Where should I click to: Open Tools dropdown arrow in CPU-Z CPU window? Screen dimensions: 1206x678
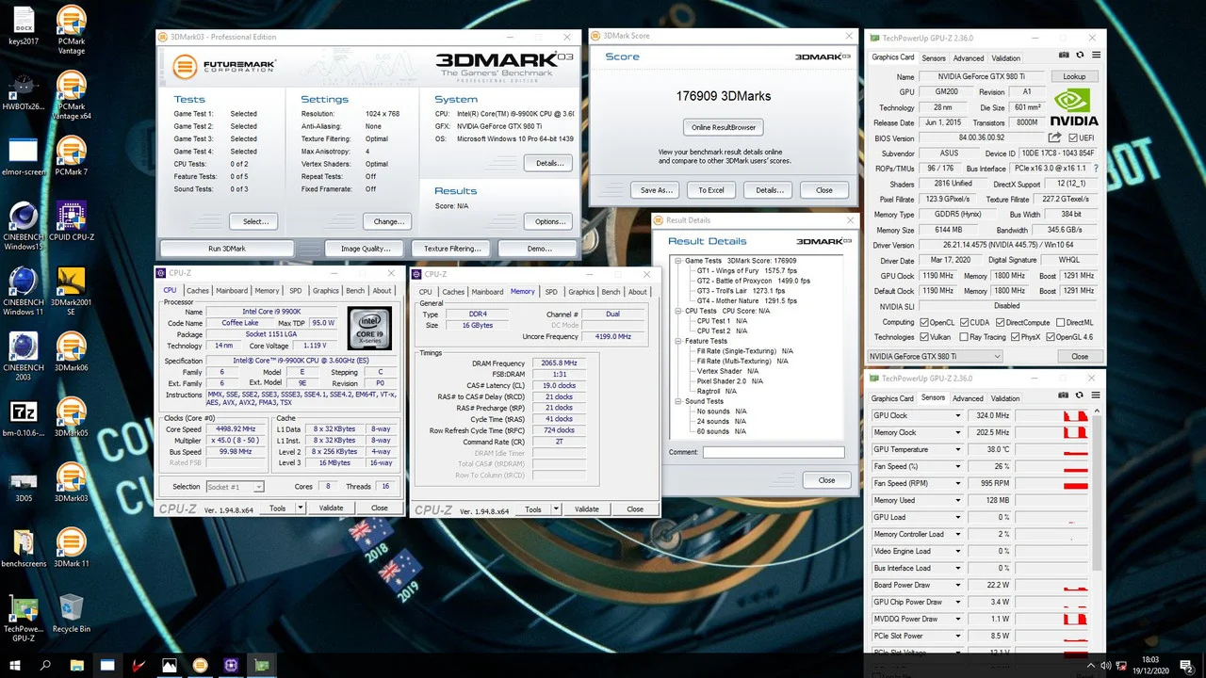click(301, 508)
